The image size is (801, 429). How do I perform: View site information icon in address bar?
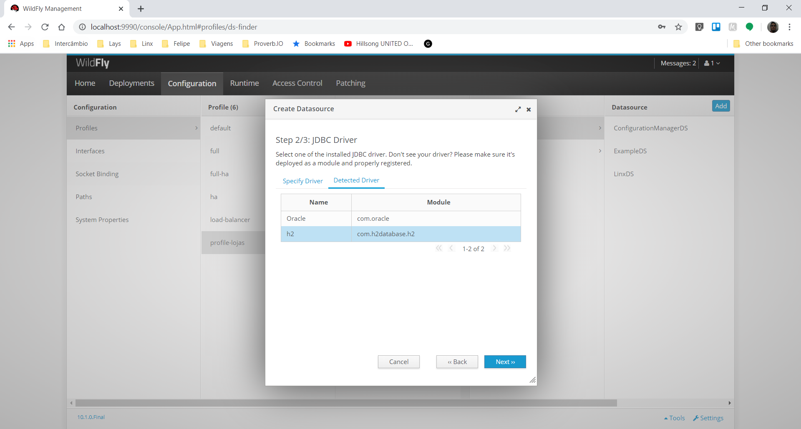tap(83, 27)
